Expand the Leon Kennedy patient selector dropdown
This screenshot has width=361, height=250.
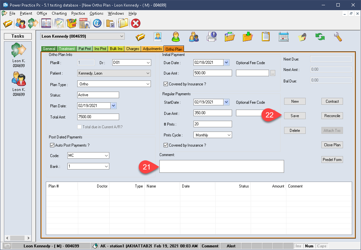pyautogui.click(x=121, y=36)
